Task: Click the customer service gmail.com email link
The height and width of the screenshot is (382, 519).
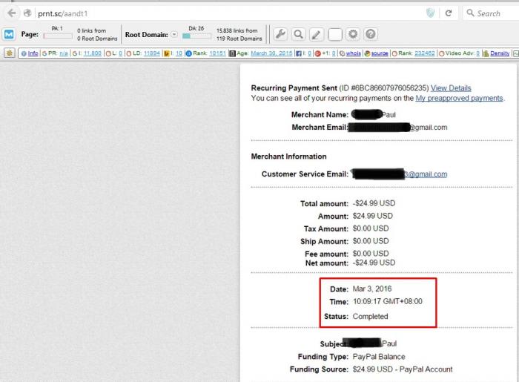Action: click(426, 174)
